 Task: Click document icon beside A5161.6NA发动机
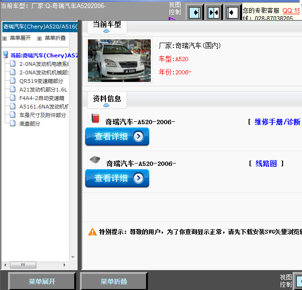[12, 106]
